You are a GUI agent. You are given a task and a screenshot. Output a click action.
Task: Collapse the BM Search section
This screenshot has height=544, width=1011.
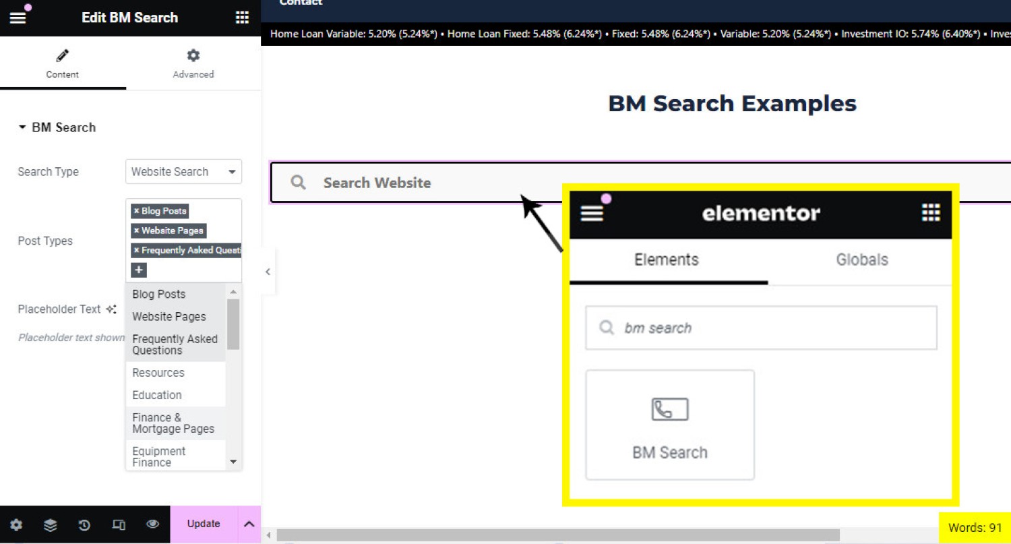[22, 127]
